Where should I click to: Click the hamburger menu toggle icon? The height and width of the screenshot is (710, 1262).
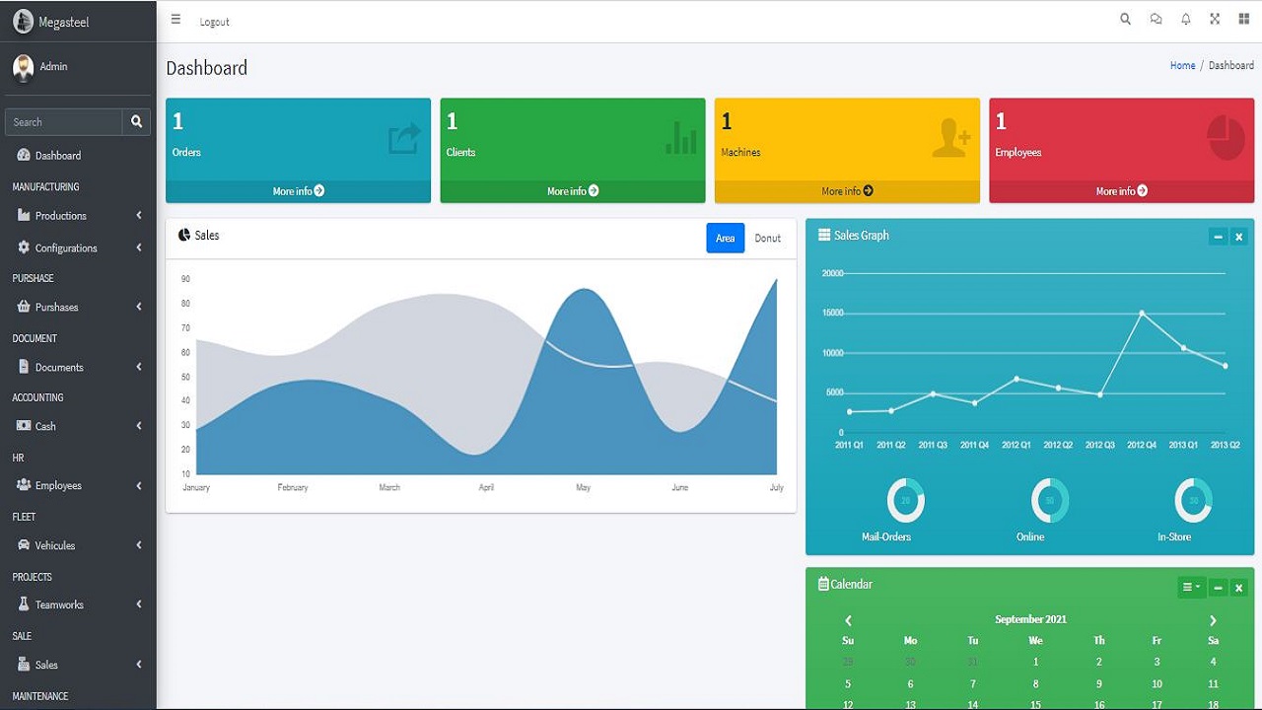point(175,20)
